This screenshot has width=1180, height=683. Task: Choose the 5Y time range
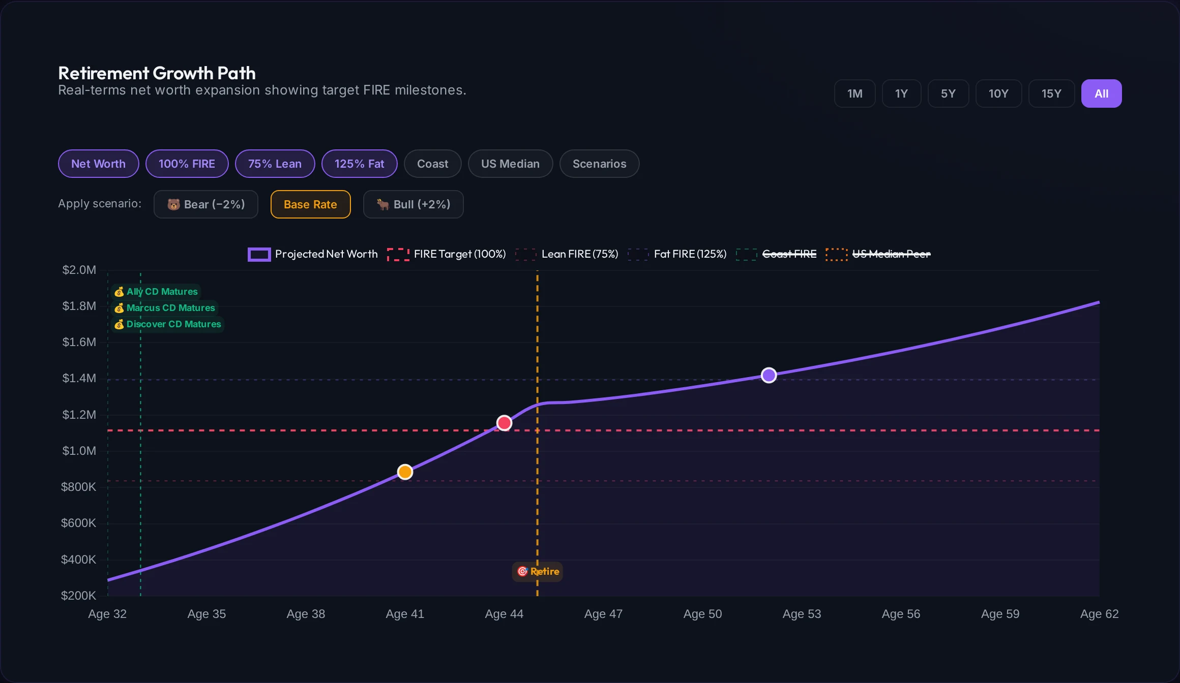tap(948, 94)
